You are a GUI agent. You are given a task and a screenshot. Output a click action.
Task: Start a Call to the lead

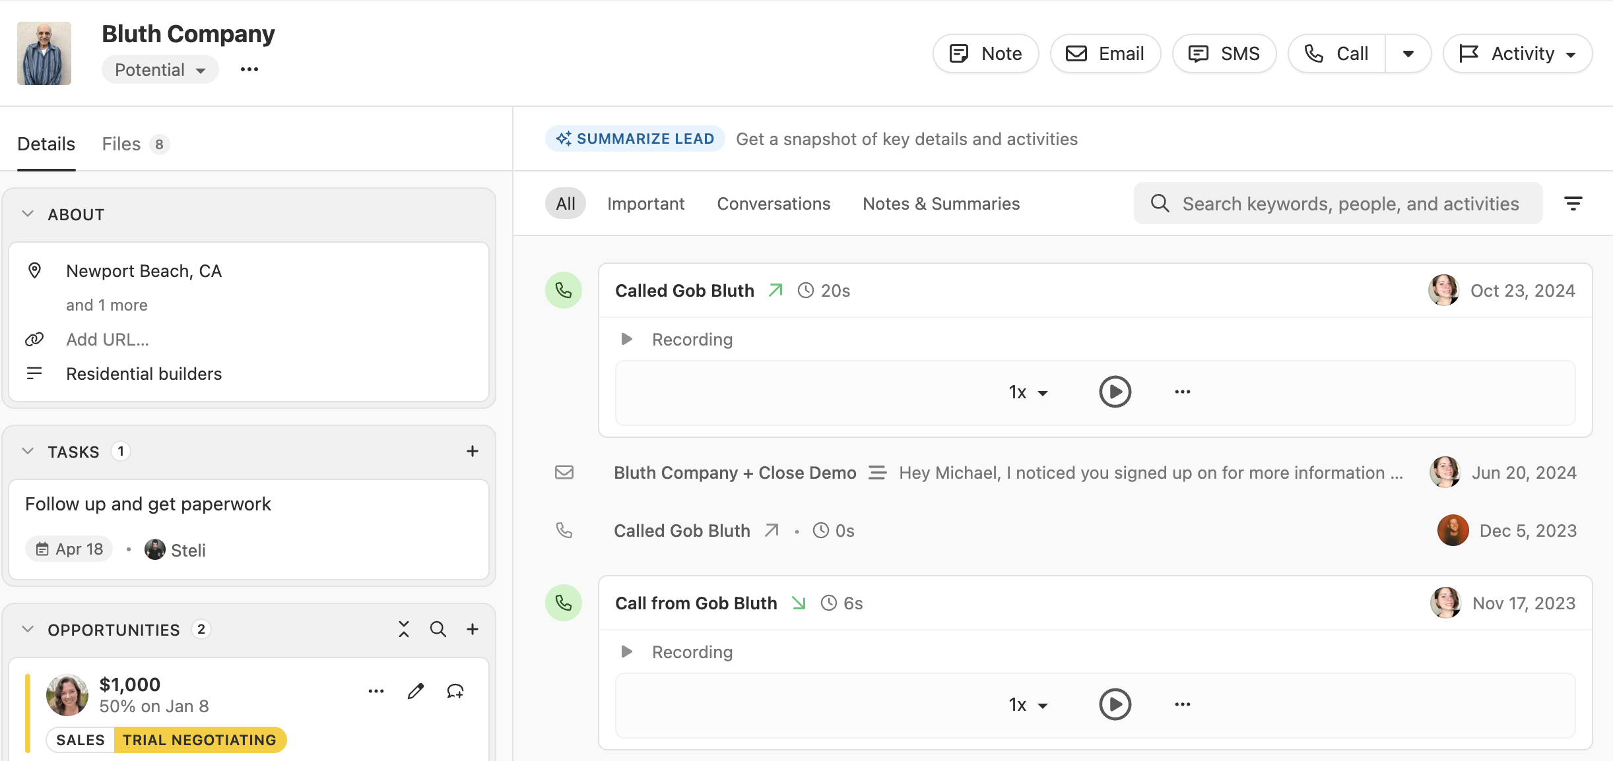[x=1336, y=53]
